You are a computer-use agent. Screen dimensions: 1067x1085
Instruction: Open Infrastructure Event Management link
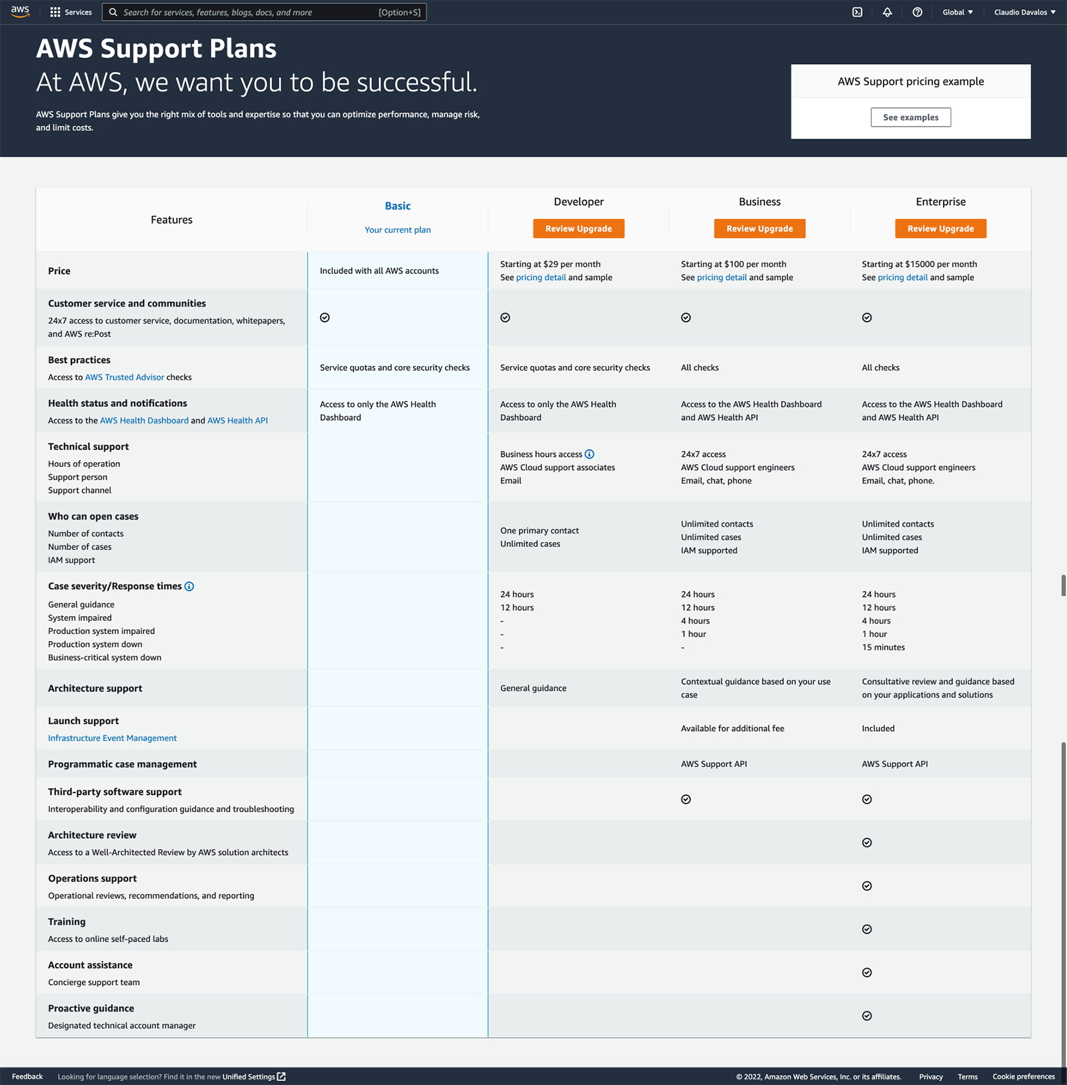[112, 738]
